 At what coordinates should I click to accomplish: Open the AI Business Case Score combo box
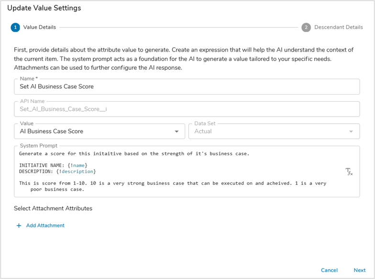(x=96, y=131)
